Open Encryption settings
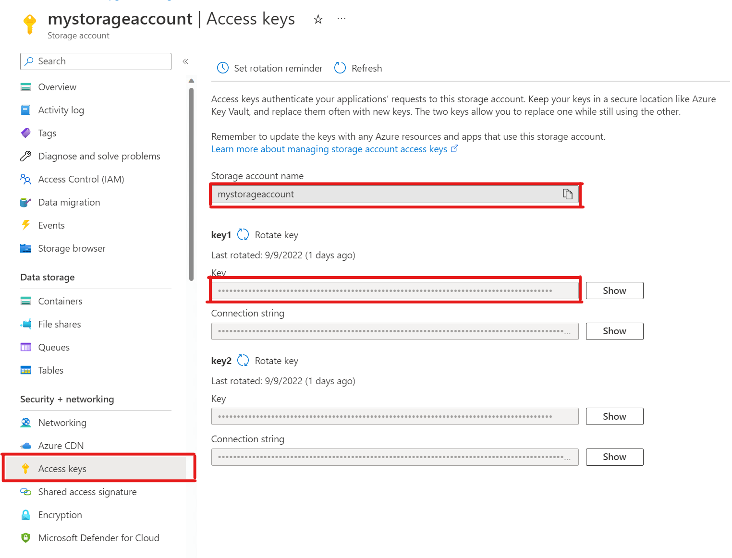 point(60,515)
